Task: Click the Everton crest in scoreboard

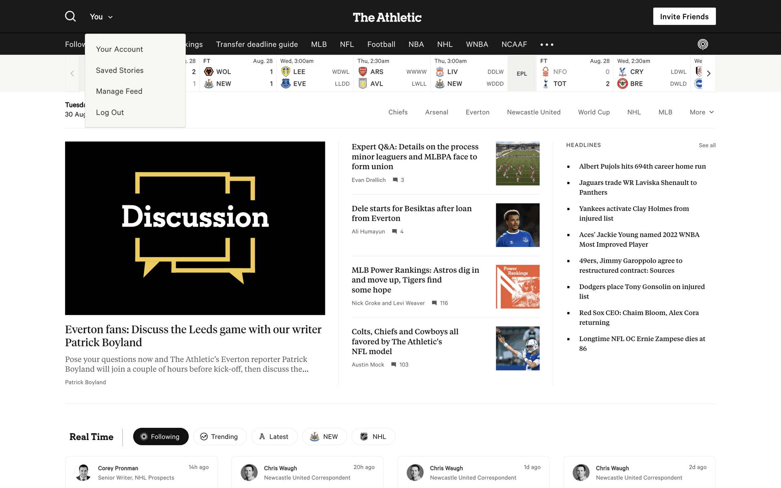Action: click(x=286, y=83)
